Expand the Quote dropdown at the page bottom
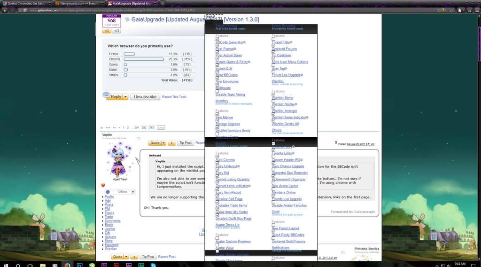Viewport: 481px width, 267px height. pos(126,257)
